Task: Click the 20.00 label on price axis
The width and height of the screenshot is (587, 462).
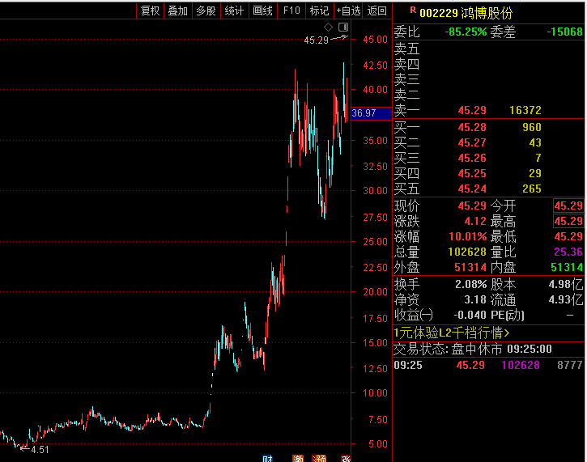Action: pos(375,292)
